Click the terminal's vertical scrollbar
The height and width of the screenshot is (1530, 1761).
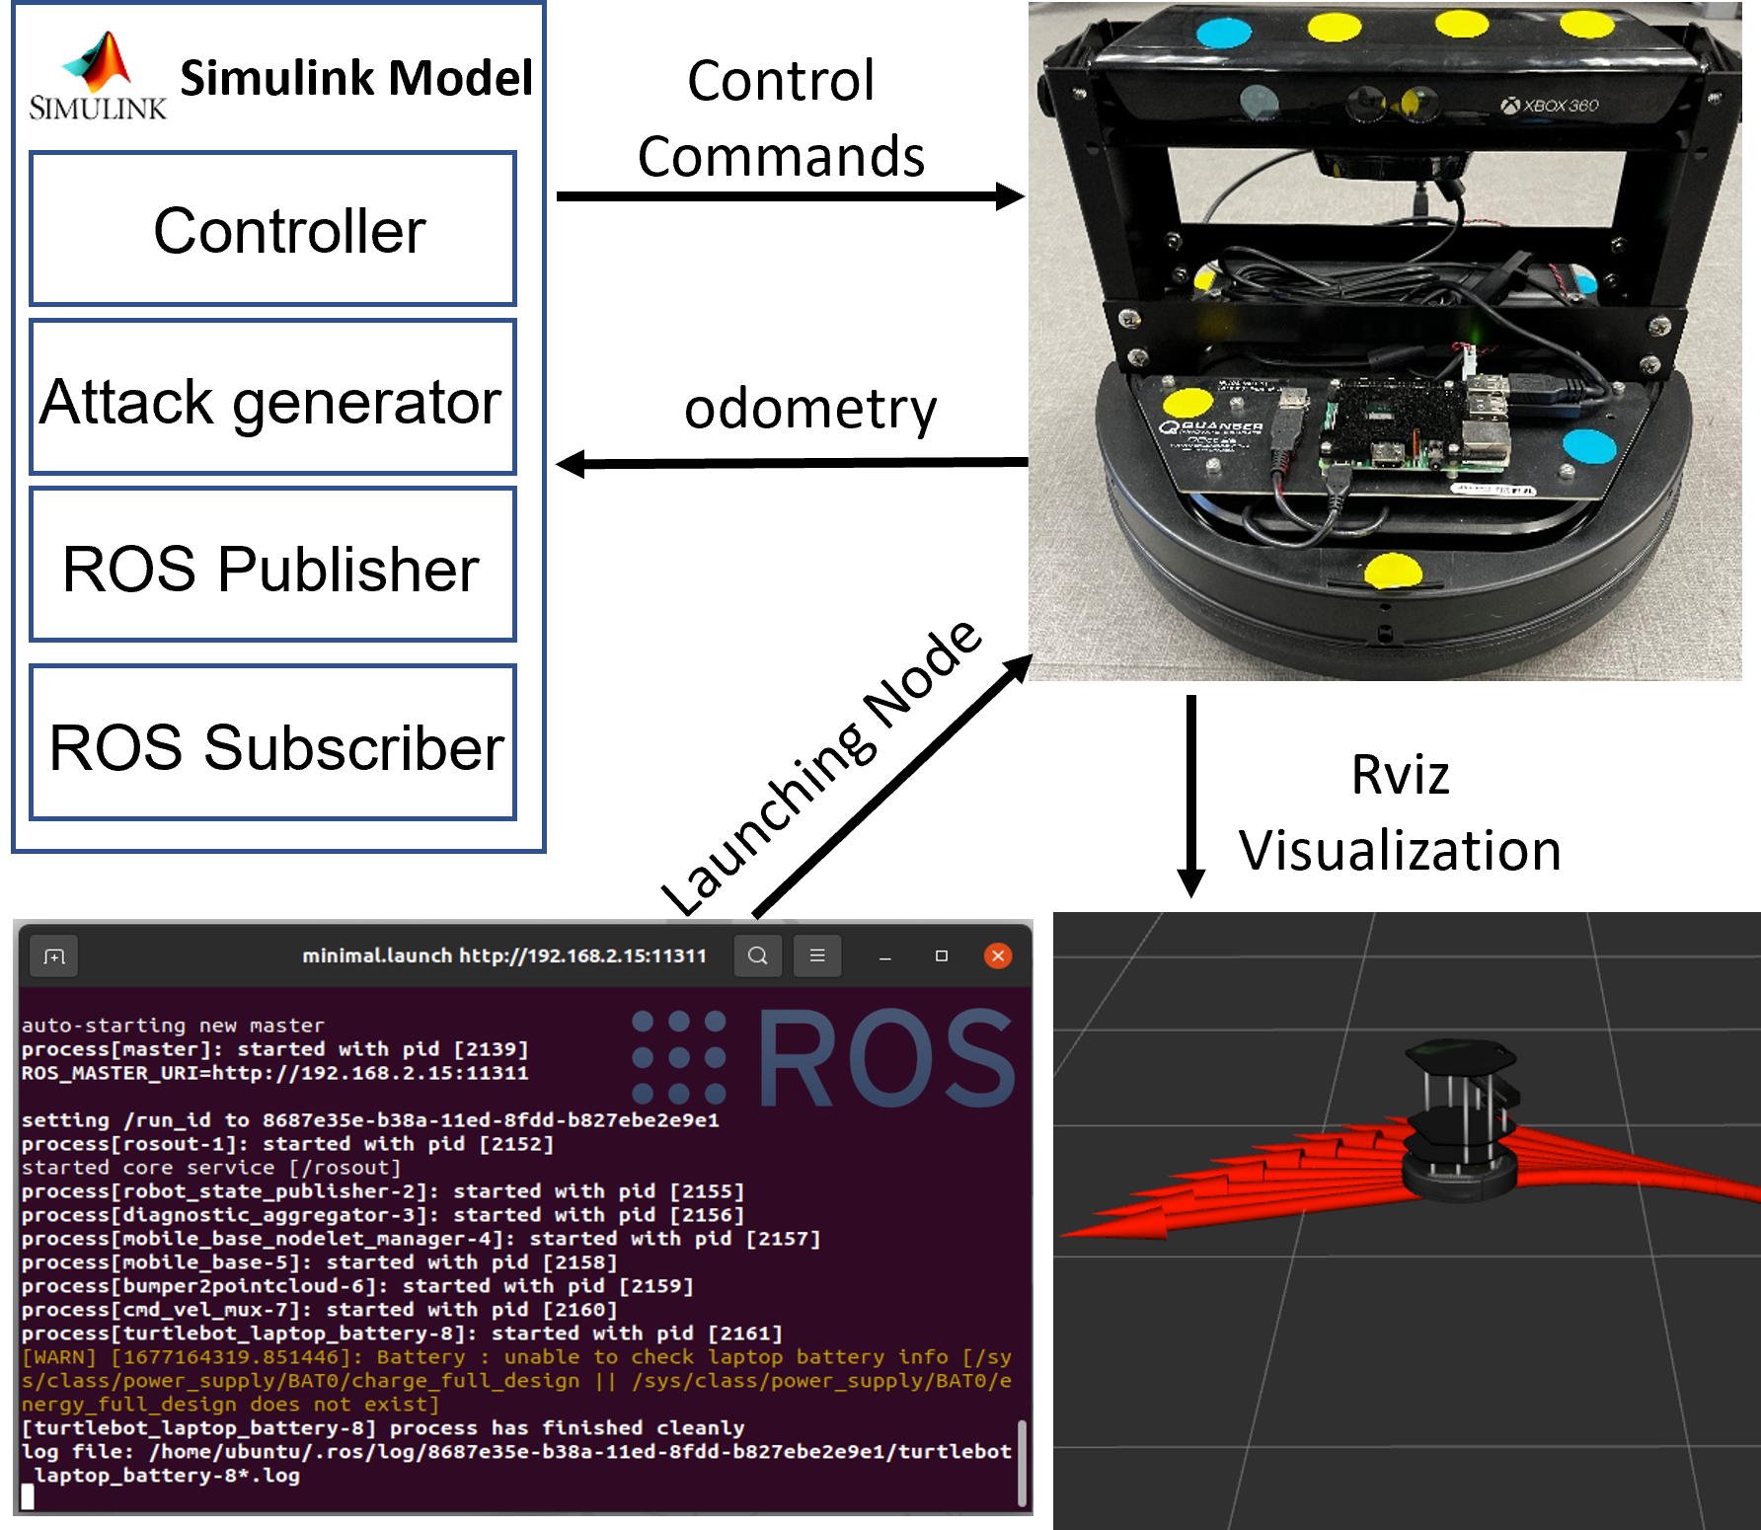coord(1022,1462)
